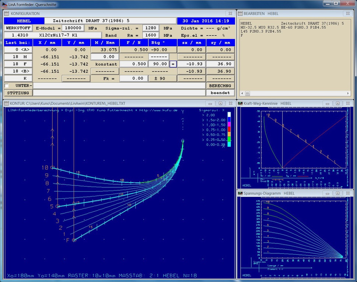Maximize the Kraft-Weg-Kennlinie window
Viewport: 357px width, 282px height.
[x=337, y=104]
